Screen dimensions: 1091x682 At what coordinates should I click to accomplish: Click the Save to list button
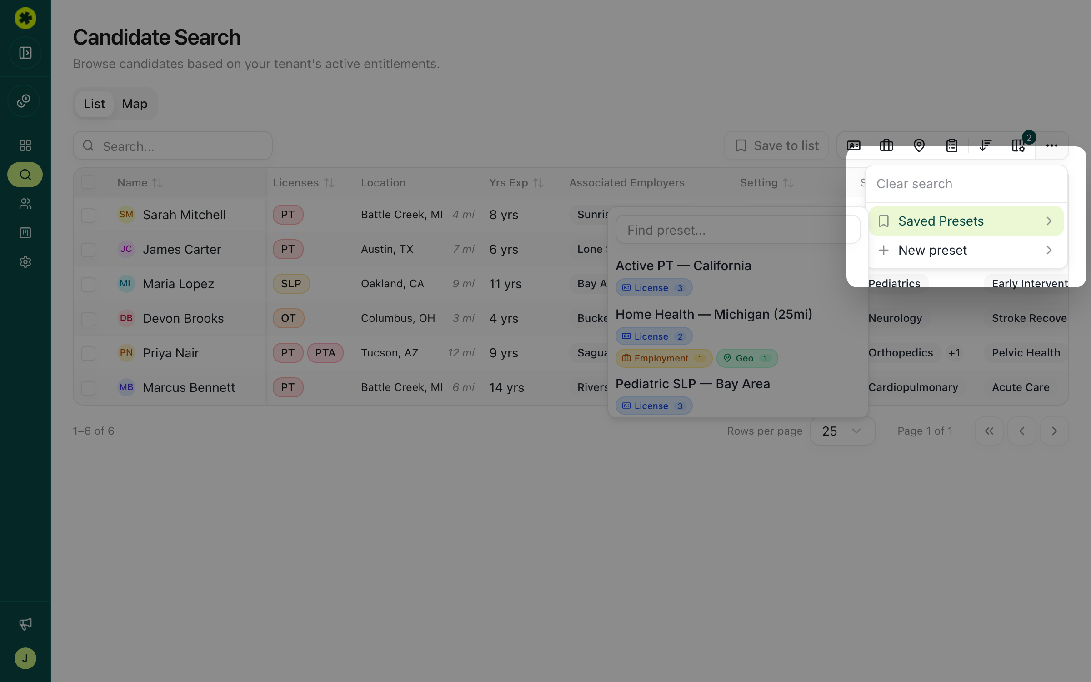(x=776, y=145)
